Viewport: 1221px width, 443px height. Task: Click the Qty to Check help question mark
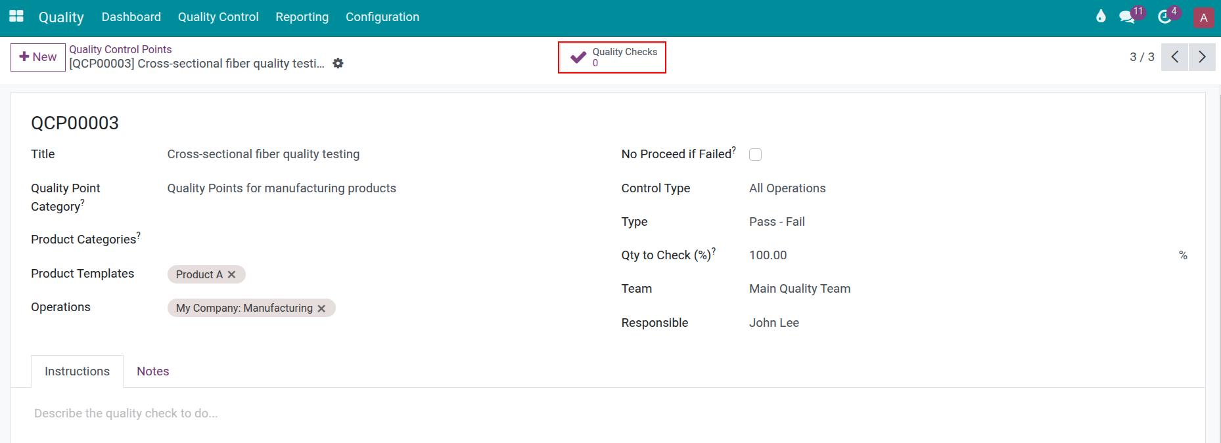(x=714, y=250)
